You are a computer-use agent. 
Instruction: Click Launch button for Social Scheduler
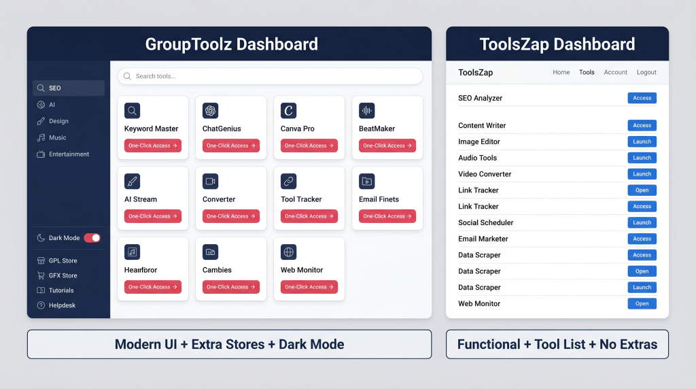[642, 222]
